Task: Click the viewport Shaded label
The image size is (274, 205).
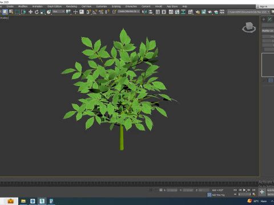Action: pyautogui.click(x=4, y=18)
